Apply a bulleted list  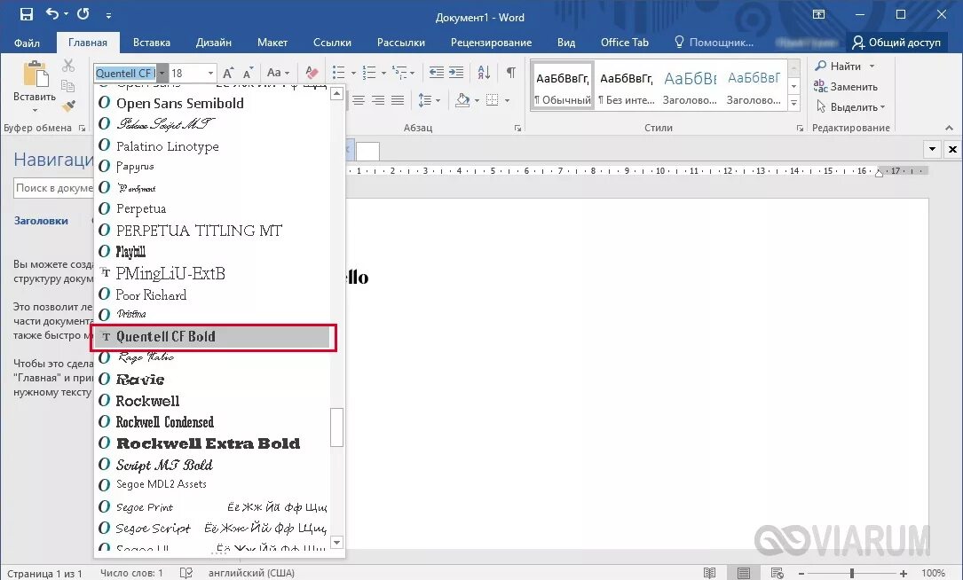click(338, 73)
